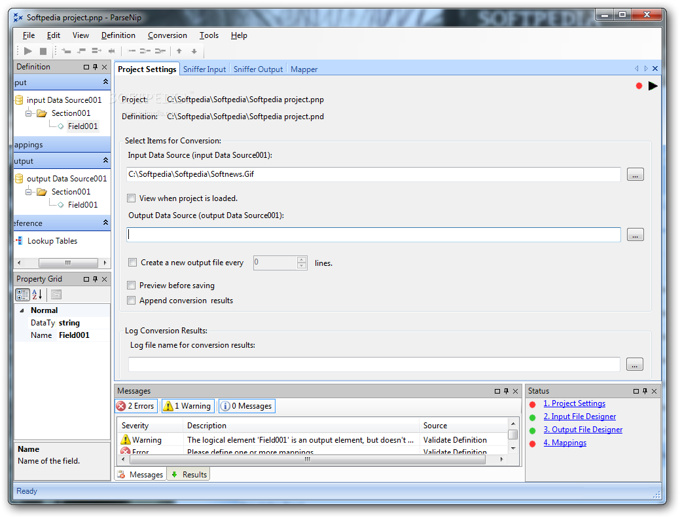680x518 pixels.
Task: Select the Mappings section header in Definition
Action: click(x=62, y=145)
